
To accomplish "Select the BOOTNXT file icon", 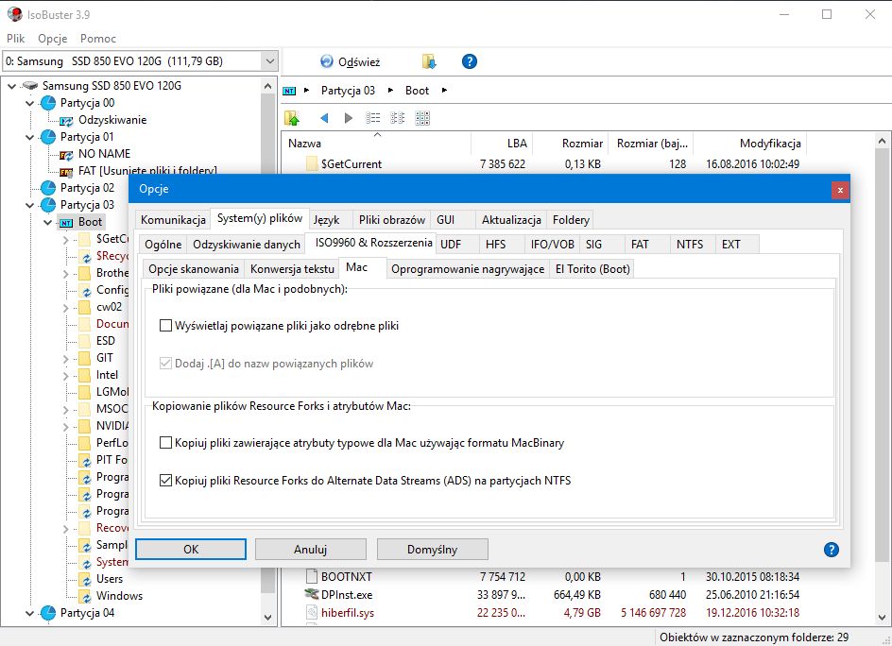I will point(311,576).
